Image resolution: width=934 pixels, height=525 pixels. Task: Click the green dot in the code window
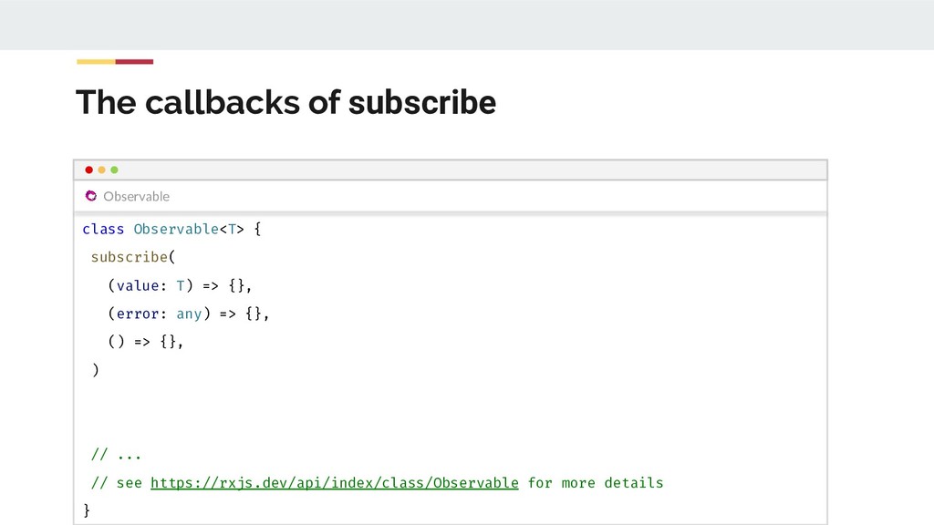[114, 170]
